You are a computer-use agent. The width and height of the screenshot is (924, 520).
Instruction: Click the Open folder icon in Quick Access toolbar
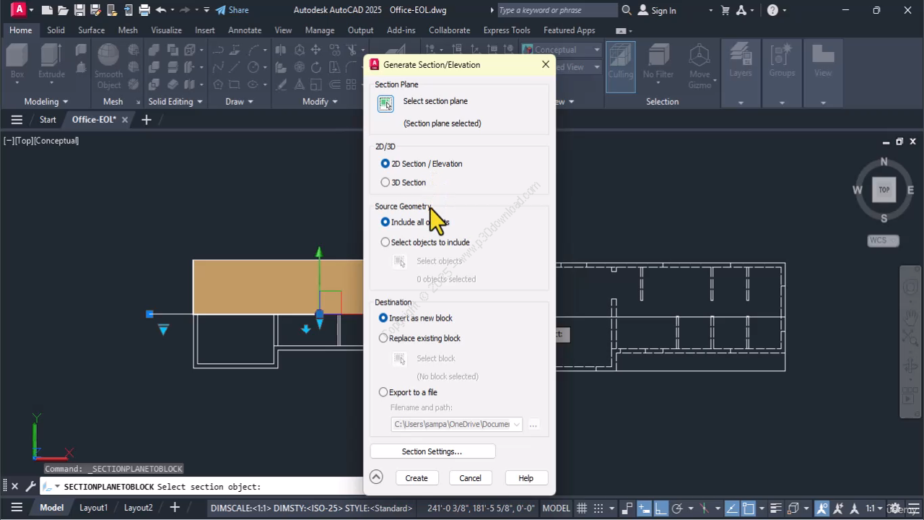click(63, 10)
